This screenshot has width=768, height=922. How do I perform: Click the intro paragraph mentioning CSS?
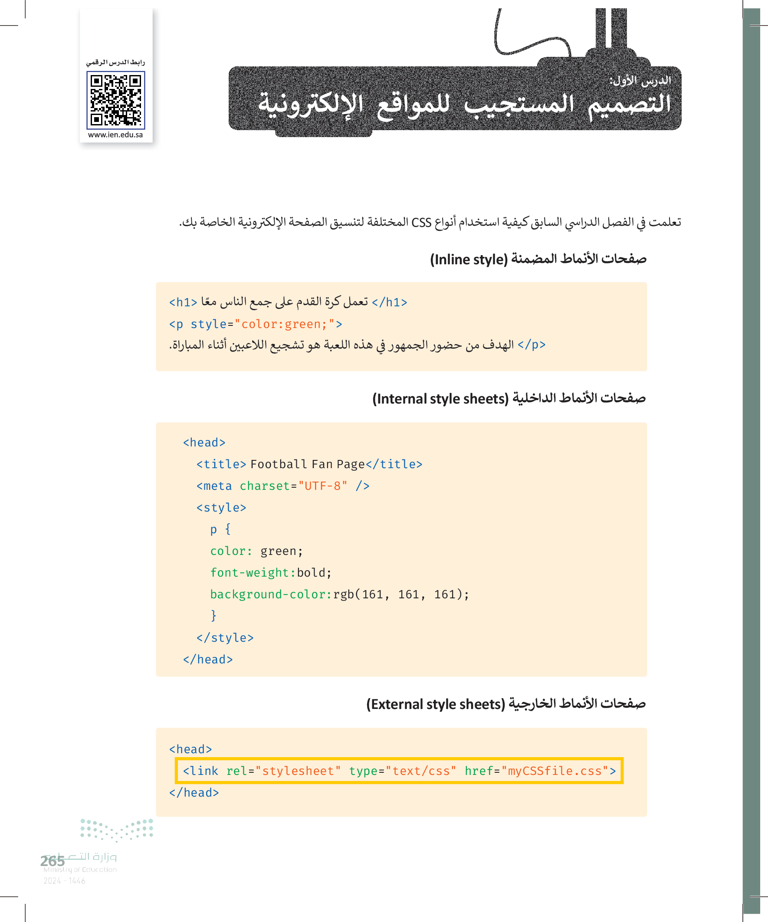tap(430, 222)
